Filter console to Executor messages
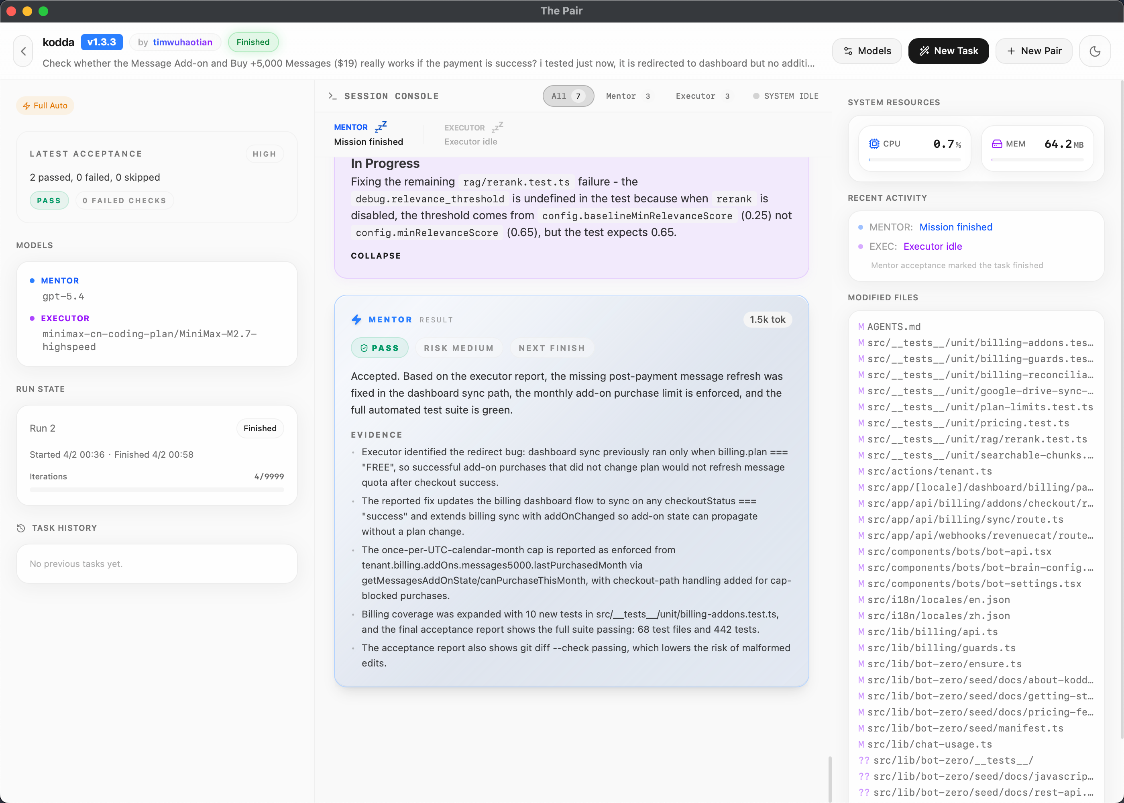The image size is (1124, 803). pos(703,96)
